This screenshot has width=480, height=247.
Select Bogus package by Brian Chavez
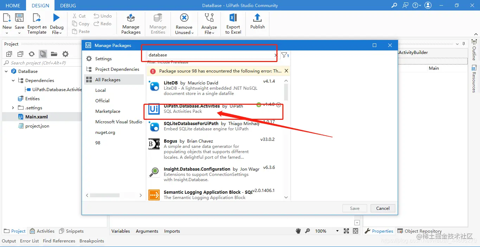coord(215,149)
